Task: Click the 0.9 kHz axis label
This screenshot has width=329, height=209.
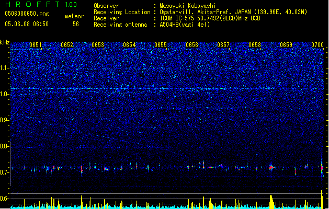Action: [x=5, y=120]
